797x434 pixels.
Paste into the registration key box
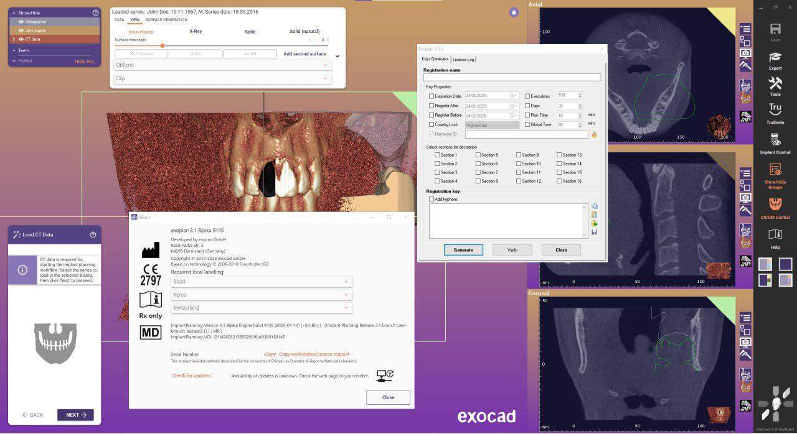(595, 215)
